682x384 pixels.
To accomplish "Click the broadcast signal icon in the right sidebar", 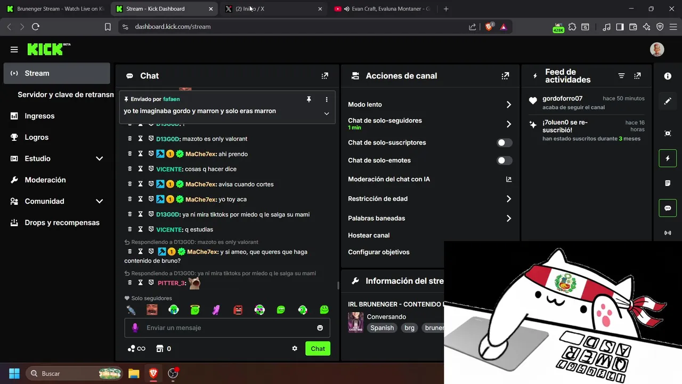I will click(668, 233).
